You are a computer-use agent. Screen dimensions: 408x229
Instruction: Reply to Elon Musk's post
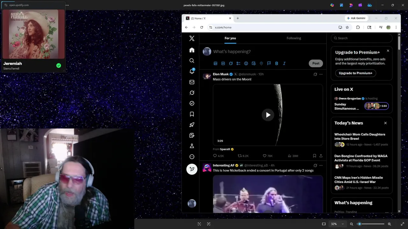(x=218, y=156)
